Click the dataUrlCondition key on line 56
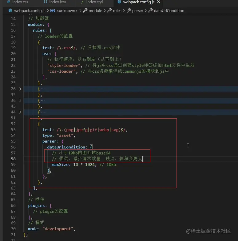The height and width of the screenshot is (241, 238). pos(66,147)
